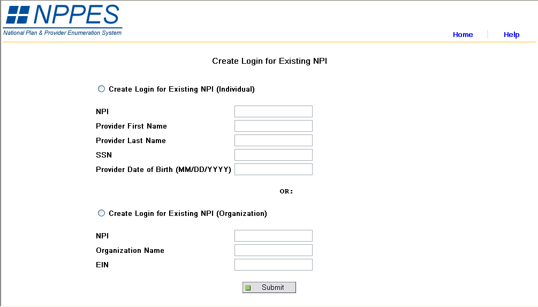Screen dimensions: 538x307
Task: Click the 'Provider Date of Birth (MM/DD/YYYY)' label
Action: 163,170
